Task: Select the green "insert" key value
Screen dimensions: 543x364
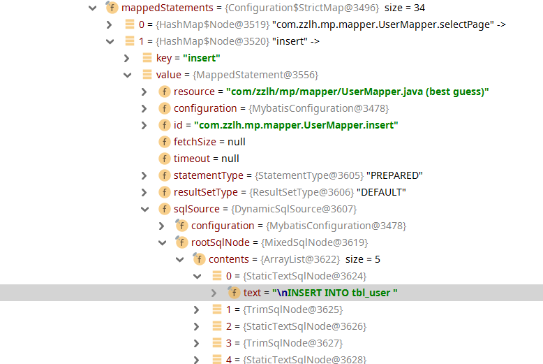Action: coord(202,58)
